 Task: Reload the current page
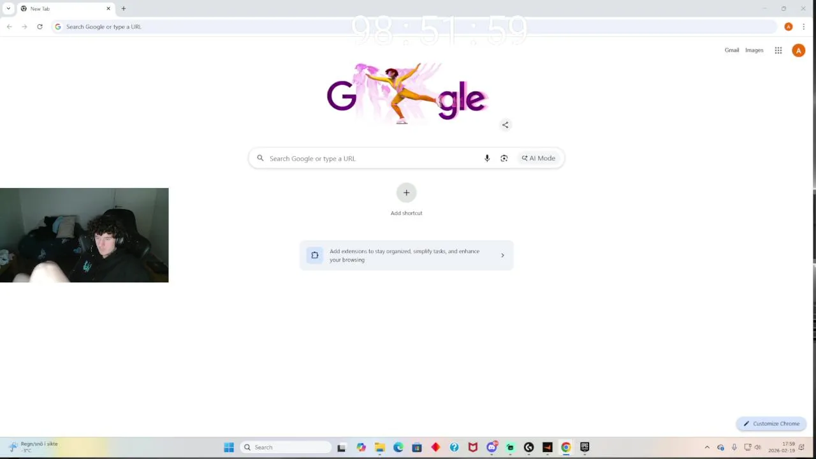[40, 27]
